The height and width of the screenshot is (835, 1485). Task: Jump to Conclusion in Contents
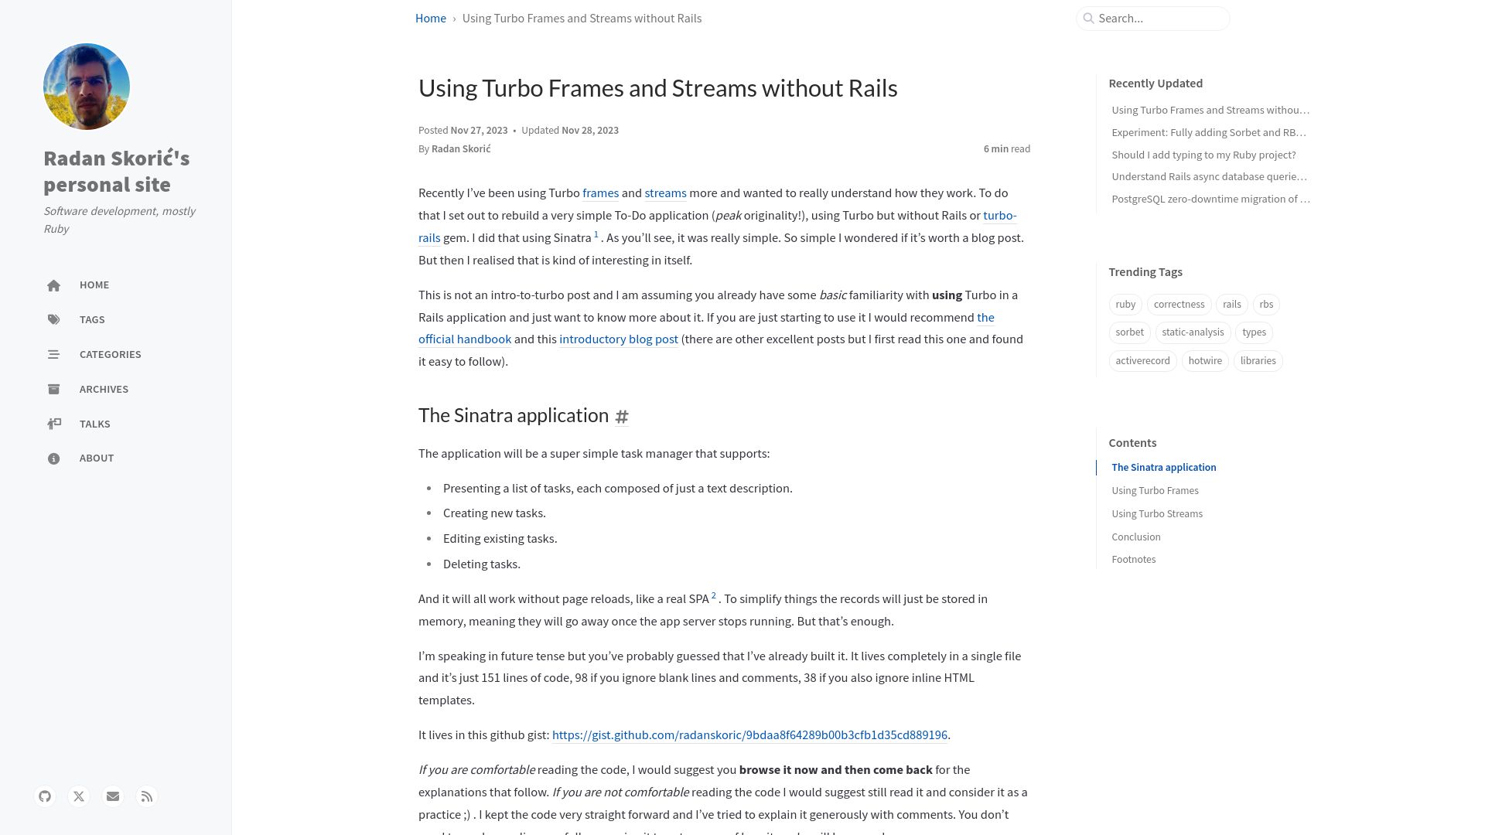[x=1136, y=537]
